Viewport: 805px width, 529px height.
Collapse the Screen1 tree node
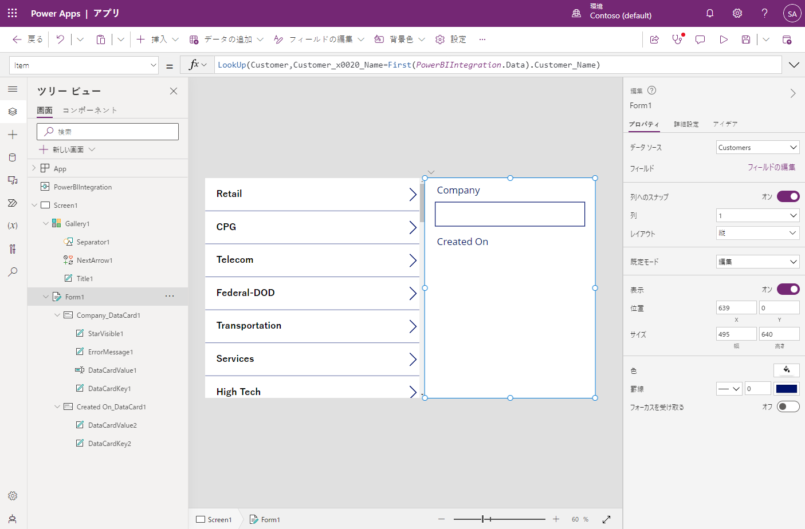(34, 205)
